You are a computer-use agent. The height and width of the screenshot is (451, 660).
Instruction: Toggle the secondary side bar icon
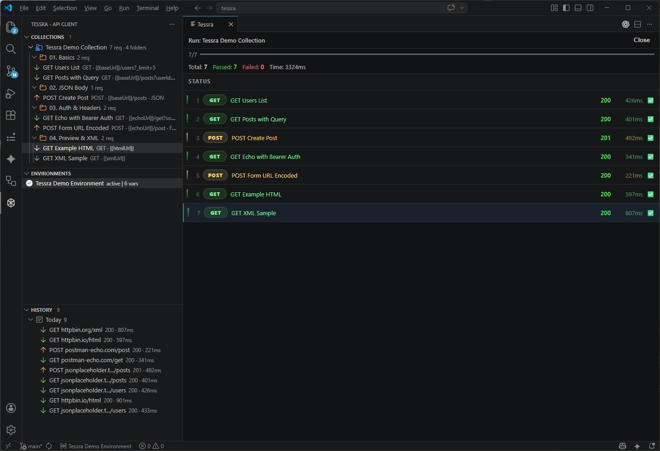pyautogui.click(x=590, y=8)
